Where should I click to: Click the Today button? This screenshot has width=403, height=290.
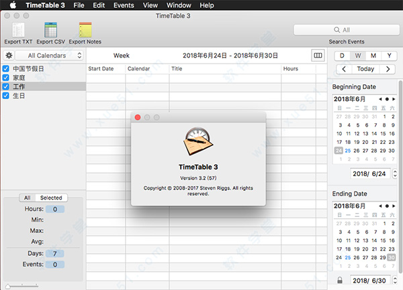point(365,69)
